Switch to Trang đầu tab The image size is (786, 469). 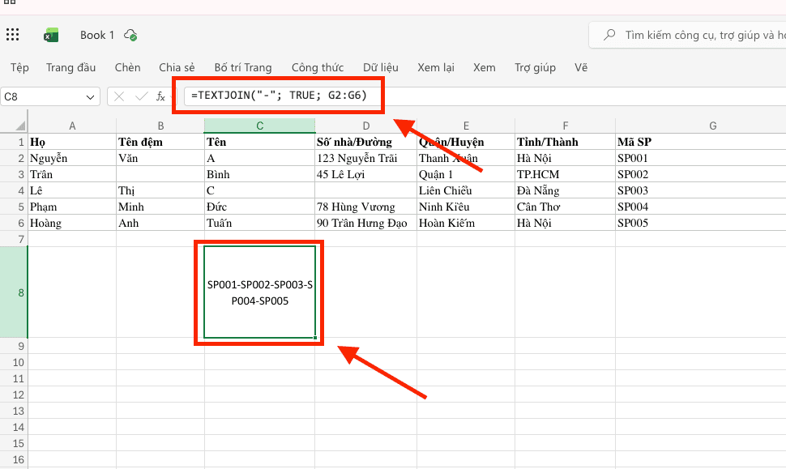click(70, 67)
